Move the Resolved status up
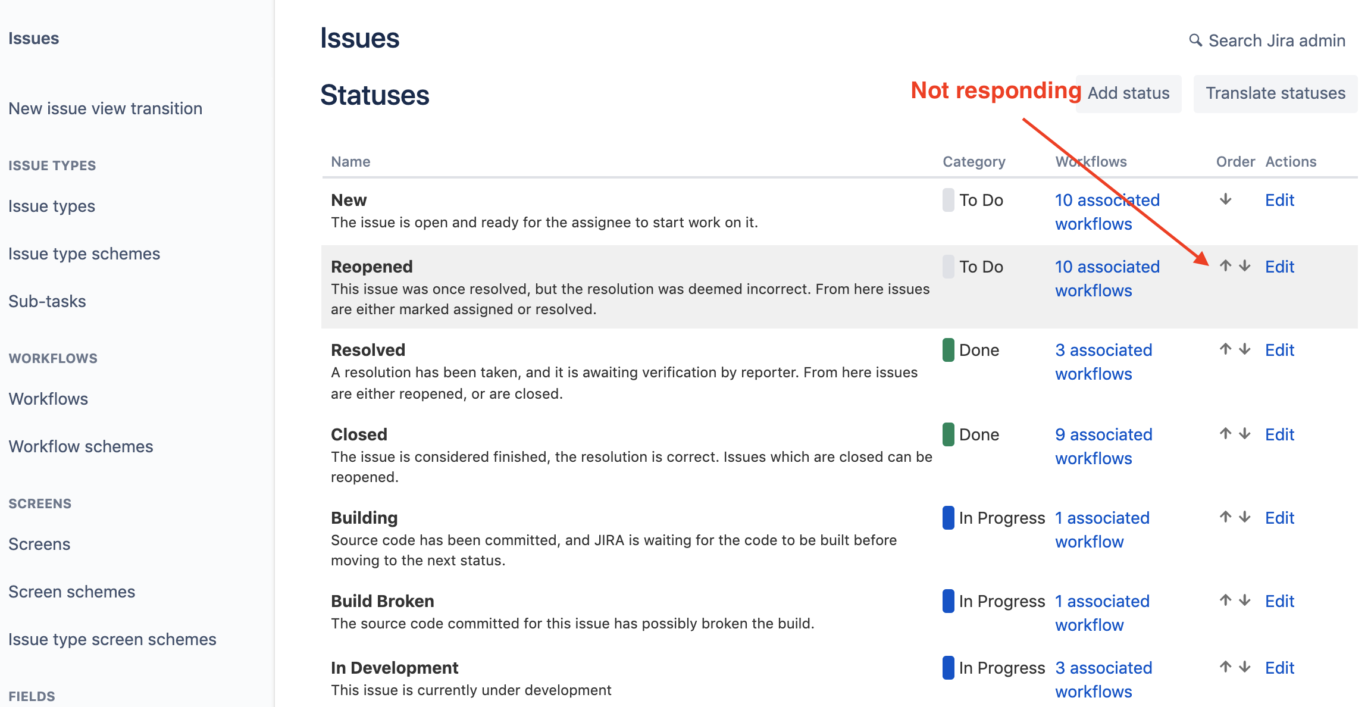Image resolution: width=1371 pixels, height=707 pixels. tap(1226, 349)
